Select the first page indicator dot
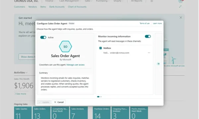Screen dimensions: 199x119 (98, 97)
